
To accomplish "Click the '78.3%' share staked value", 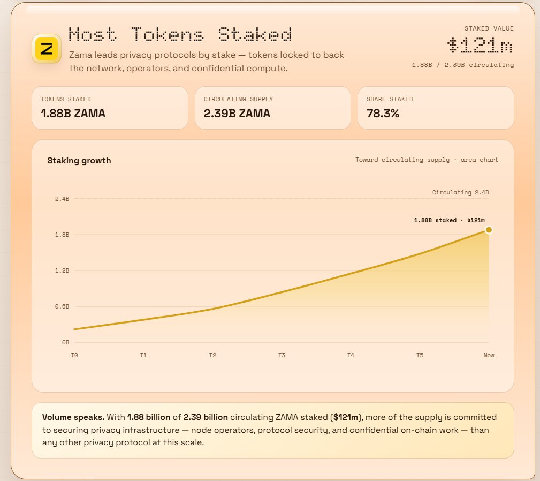I will coord(383,114).
